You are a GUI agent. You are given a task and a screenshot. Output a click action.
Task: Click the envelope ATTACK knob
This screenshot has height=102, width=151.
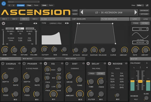(76, 50)
